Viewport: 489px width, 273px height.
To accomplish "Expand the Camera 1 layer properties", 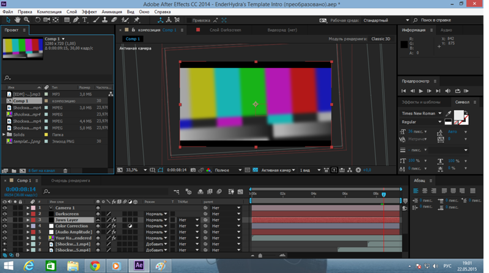I will click(28, 208).
